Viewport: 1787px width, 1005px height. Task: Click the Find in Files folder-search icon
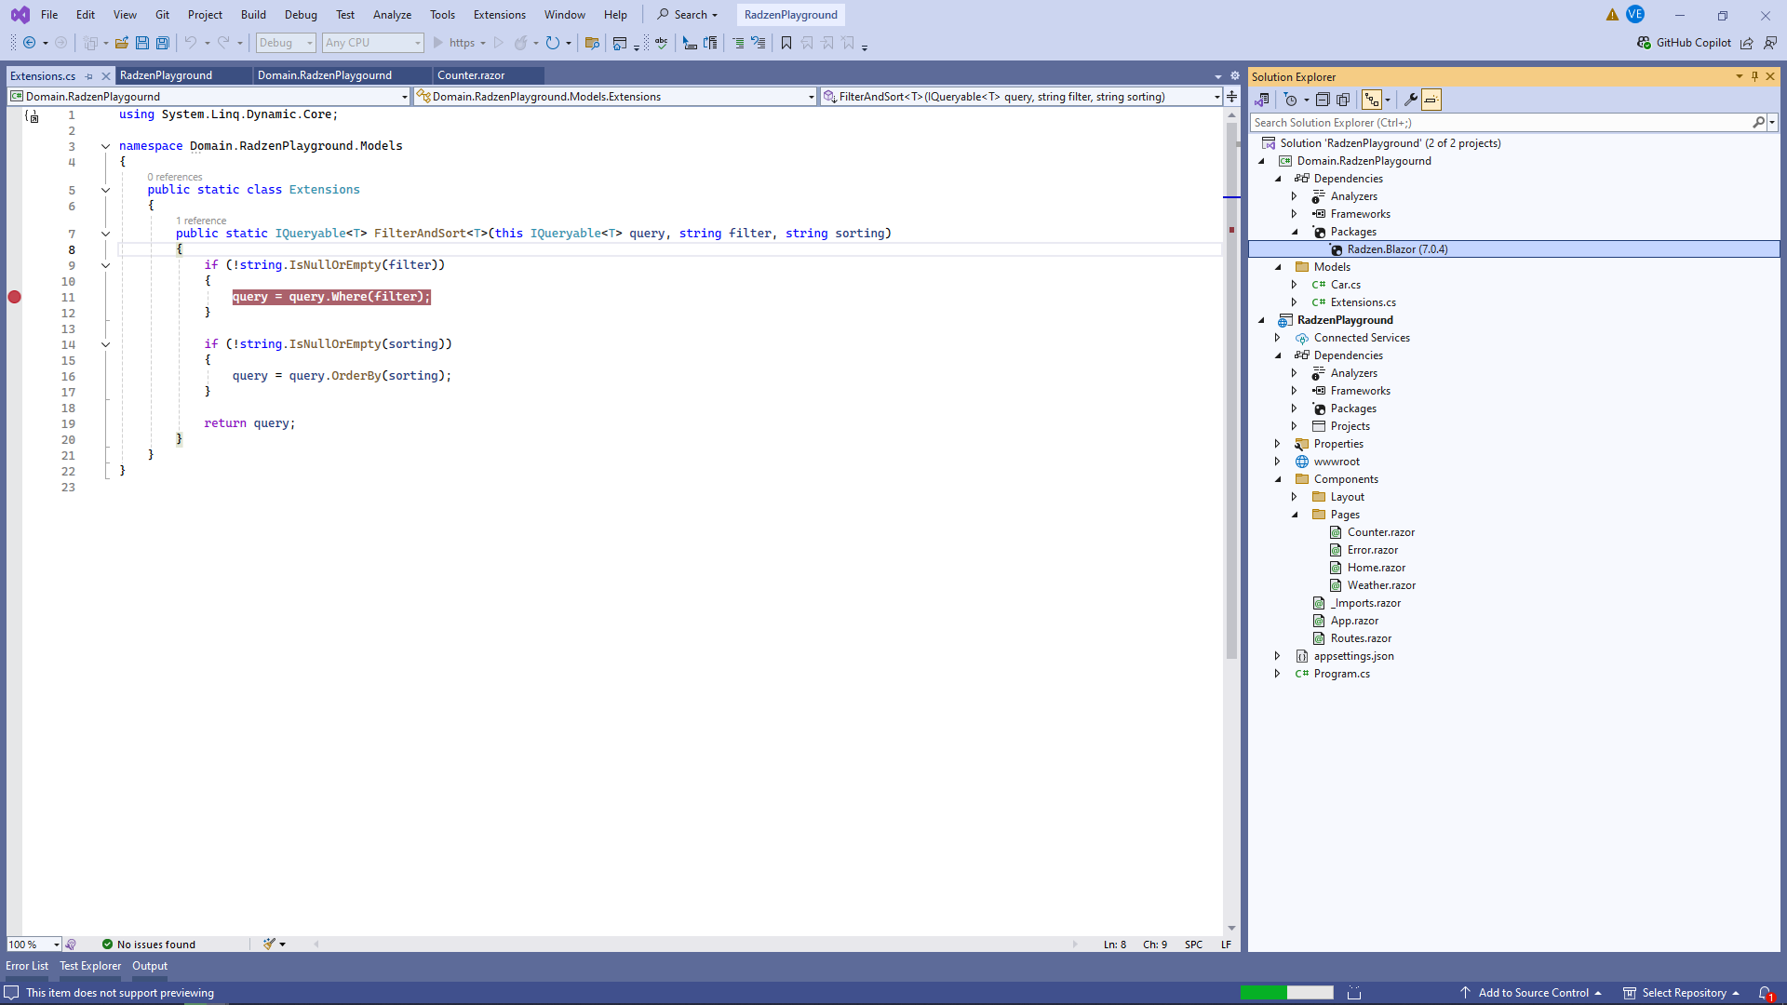coord(592,43)
